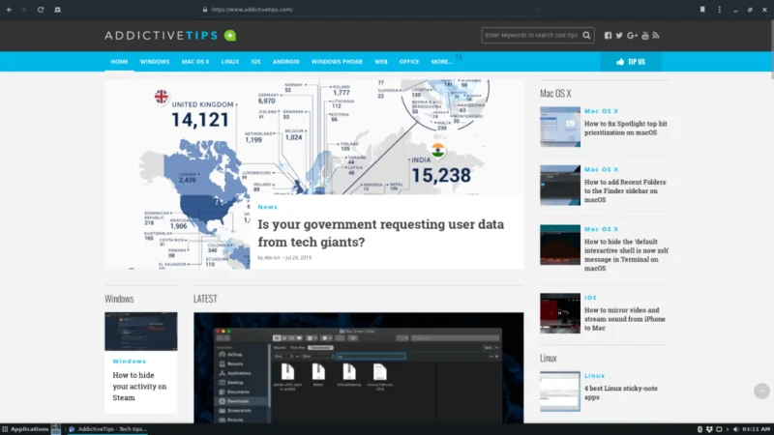Viewport: 774px width, 435px height.
Task: Click the scroll-to-top circle button
Action: point(761,391)
